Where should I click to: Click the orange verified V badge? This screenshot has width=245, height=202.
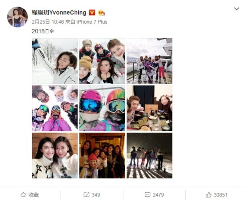point(92,13)
